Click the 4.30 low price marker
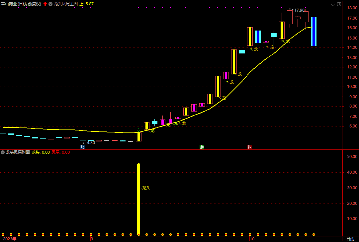This screenshot has height=242, width=359. coord(90,143)
